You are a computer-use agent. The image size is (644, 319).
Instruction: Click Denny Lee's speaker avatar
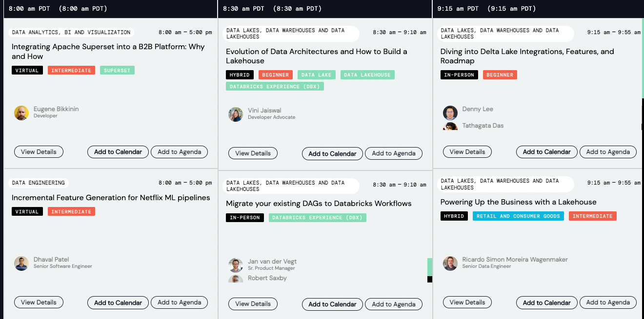pyautogui.click(x=450, y=113)
